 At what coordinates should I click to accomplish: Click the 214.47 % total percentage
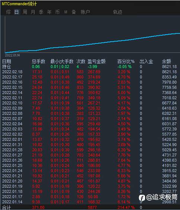coord(126,208)
